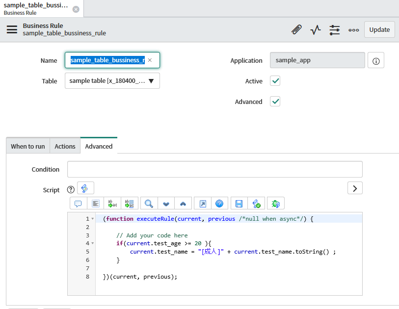Switch to the When to run tab
The image size is (399, 309).
[x=28, y=146]
